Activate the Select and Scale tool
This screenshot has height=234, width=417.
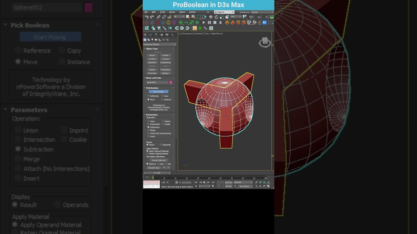click(x=222, y=17)
